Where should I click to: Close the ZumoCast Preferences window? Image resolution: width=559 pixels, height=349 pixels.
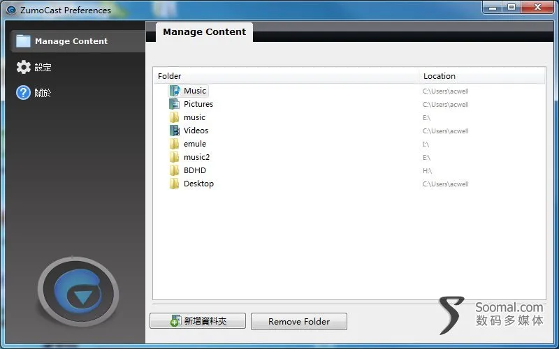[x=537, y=8]
